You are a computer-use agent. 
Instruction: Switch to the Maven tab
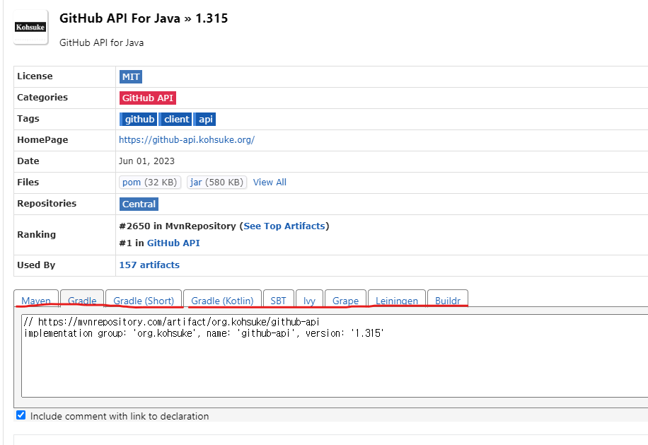tap(36, 299)
